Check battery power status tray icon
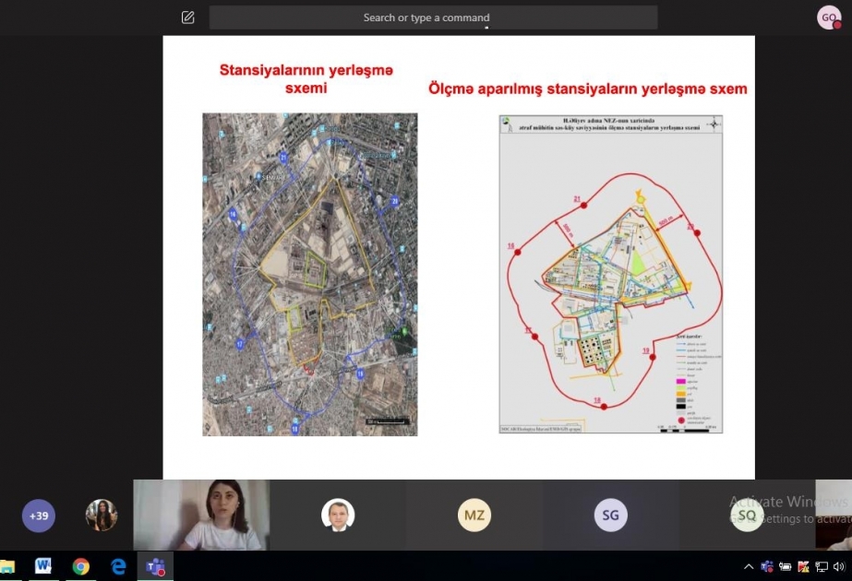The width and height of the screenshot is (852, 581). pyautogui.click(x=785, y=567)
